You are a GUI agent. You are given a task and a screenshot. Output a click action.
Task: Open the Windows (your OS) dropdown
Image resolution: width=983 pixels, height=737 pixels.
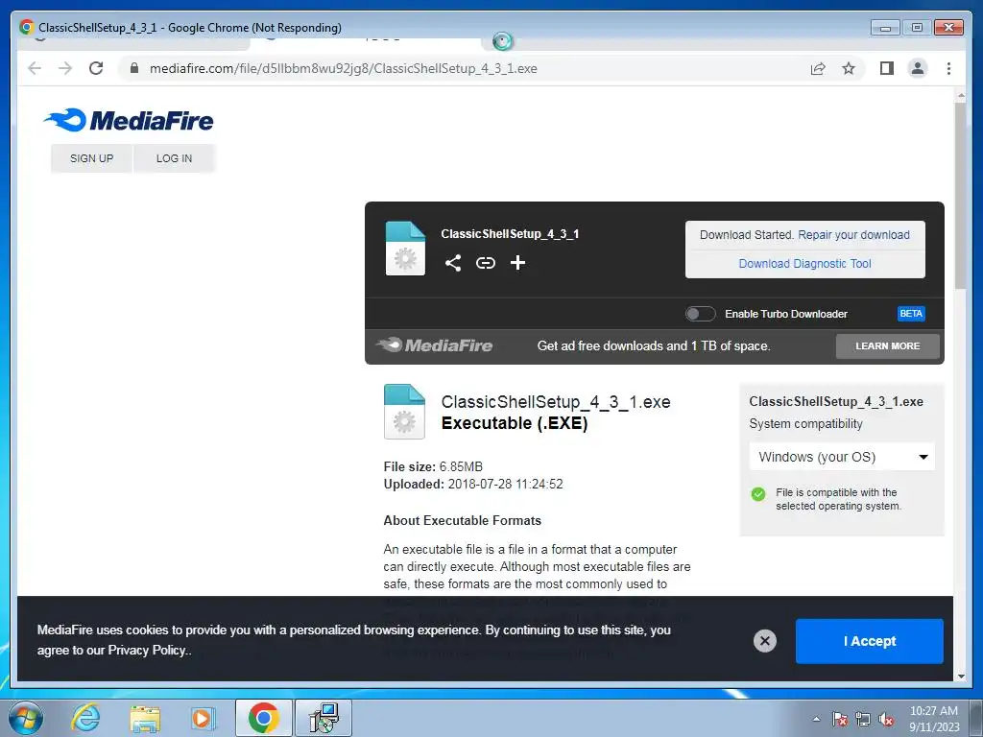842,457
